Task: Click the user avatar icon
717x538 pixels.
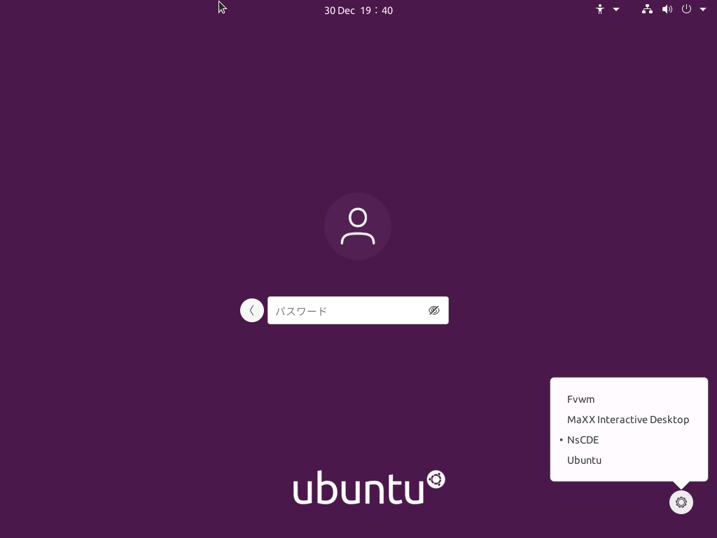Action: point(358,226)
